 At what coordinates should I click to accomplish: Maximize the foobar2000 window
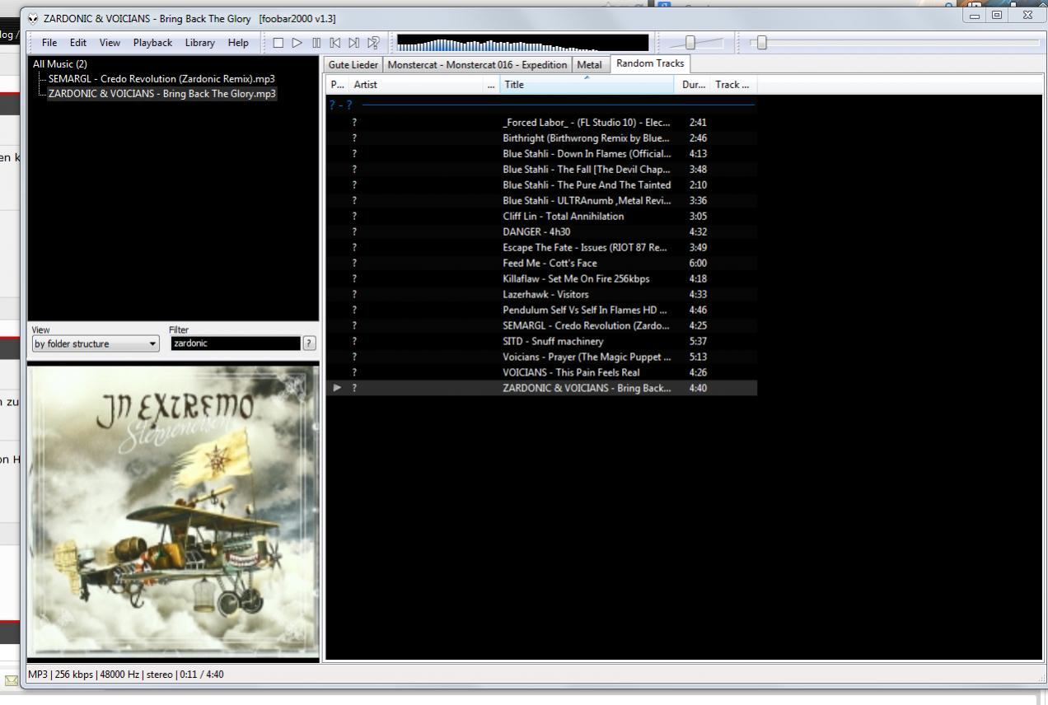pos(997,15)
